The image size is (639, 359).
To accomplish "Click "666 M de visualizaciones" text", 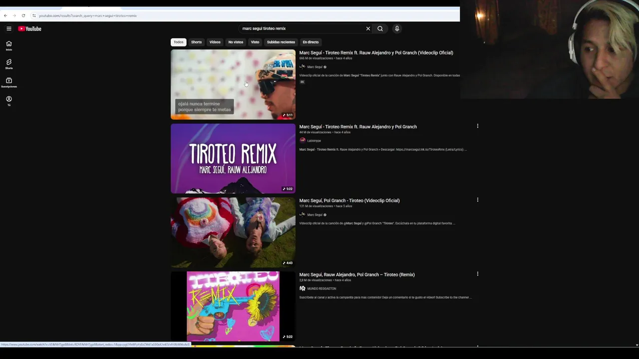I will (x=316, y=58).
